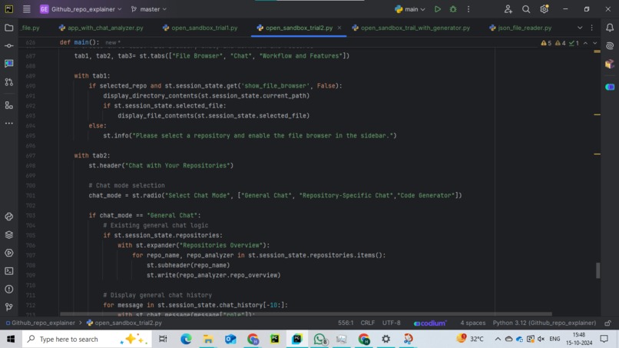Open editor tab options menu

591,28
